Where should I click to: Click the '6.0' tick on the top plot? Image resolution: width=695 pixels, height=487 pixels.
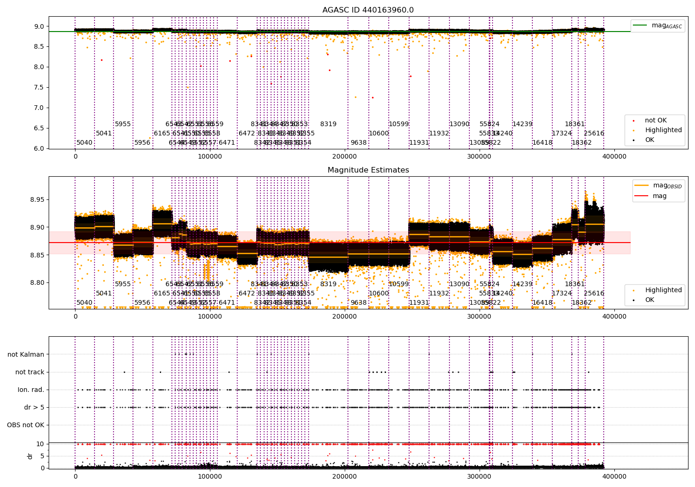[x=39, y=149]
